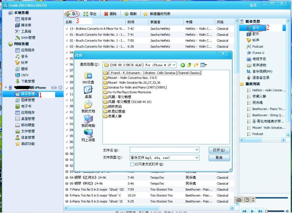292x213 pixels.
Task: Click the 文件名 filename input field
Action: 164,150
